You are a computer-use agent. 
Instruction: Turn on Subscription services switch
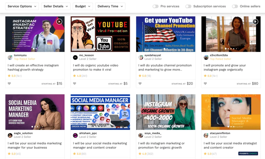click(188, 6)
